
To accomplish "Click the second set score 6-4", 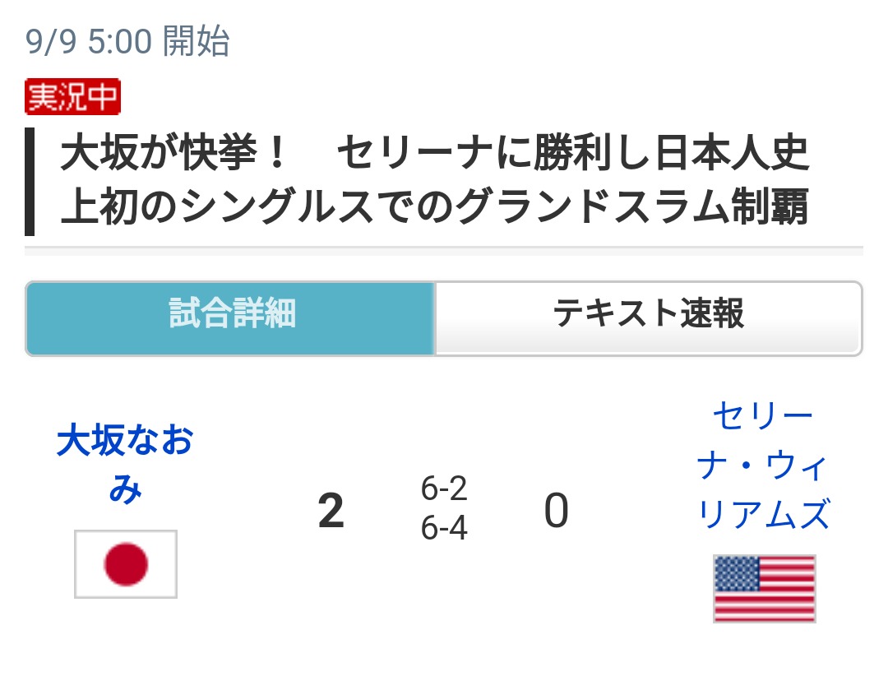I will [x=444, y=530].
